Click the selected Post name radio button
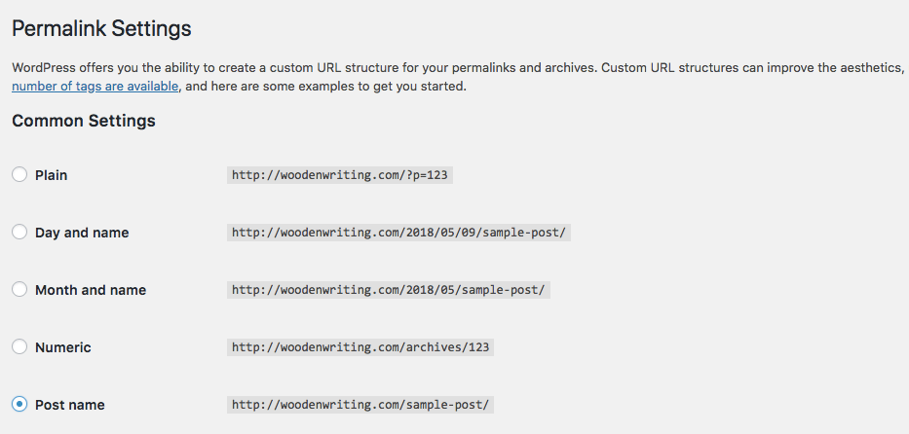 (x=19, y=405)
